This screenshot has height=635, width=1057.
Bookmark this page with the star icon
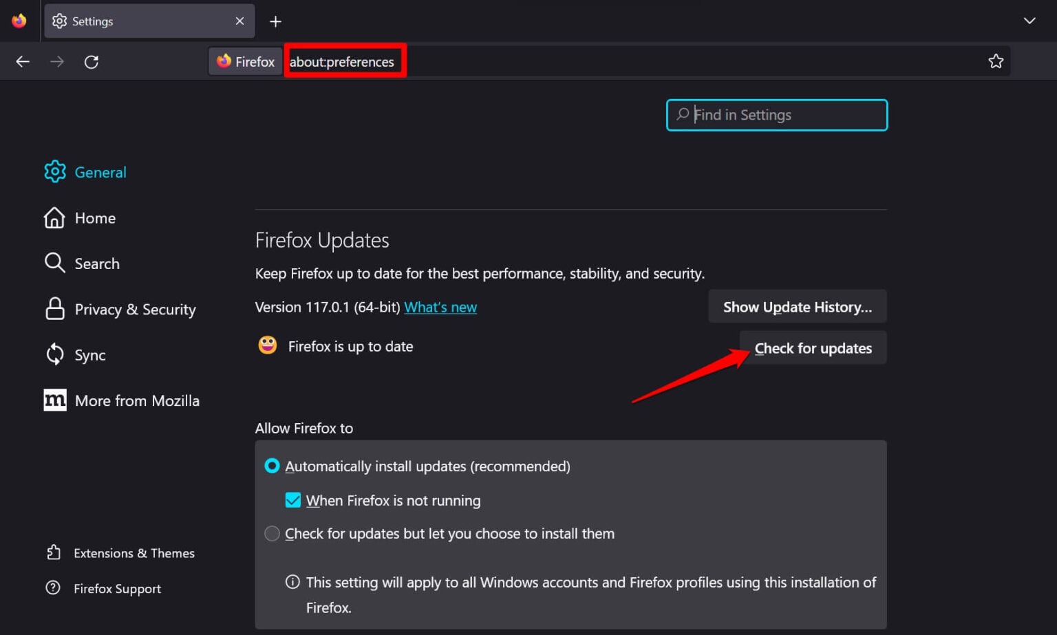(996, 61)
